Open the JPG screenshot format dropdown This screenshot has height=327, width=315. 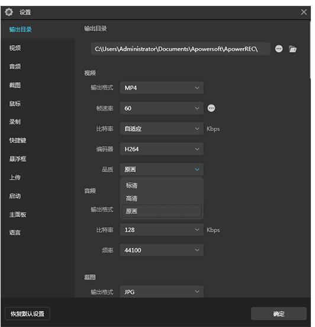click(162, 291)
